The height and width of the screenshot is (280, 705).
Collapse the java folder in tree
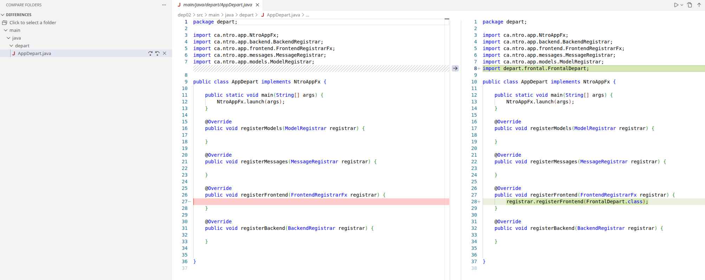(x=8, y=38)
